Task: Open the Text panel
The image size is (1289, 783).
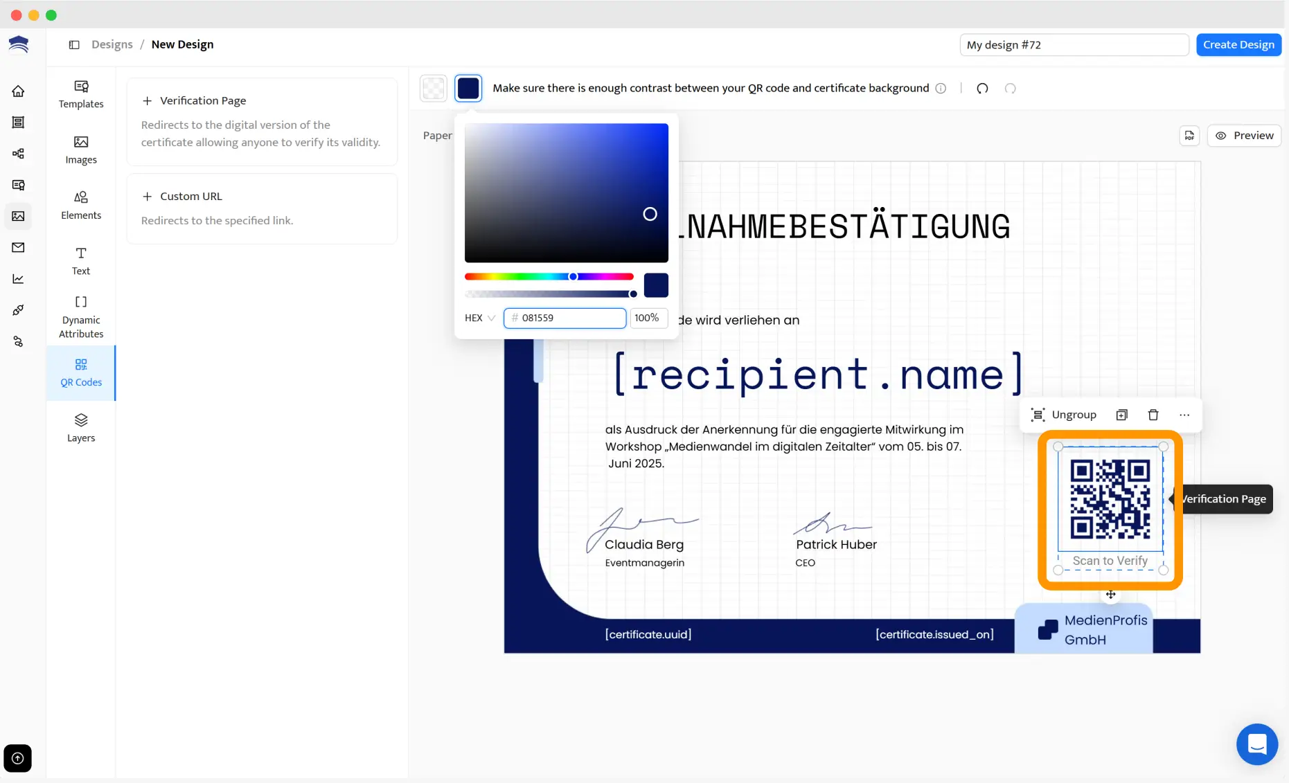Action: pyautogui.click(x=81, y=260)
